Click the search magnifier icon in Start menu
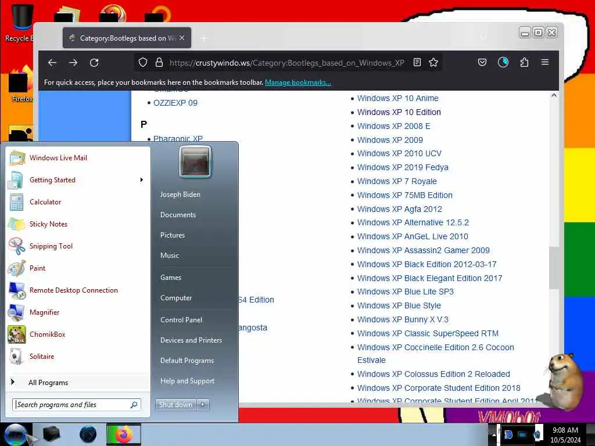 click(x=134, y=405)
